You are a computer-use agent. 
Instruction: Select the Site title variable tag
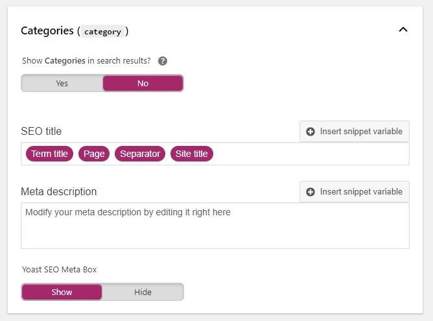click(192, 154)
